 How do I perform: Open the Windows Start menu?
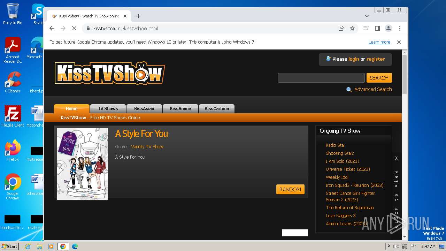click(10, 246)
